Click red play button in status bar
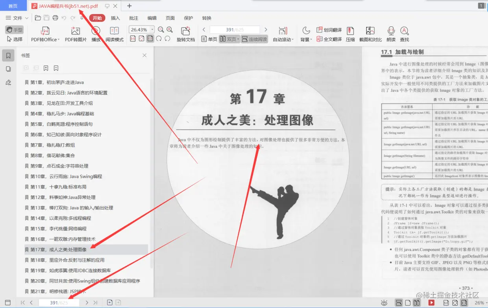 [x=431, y=302]
